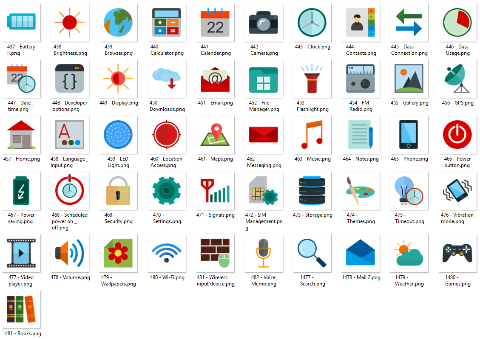Click the Data Usage pie icon
The image size is (480, 339).
click(x=457, y=22)
